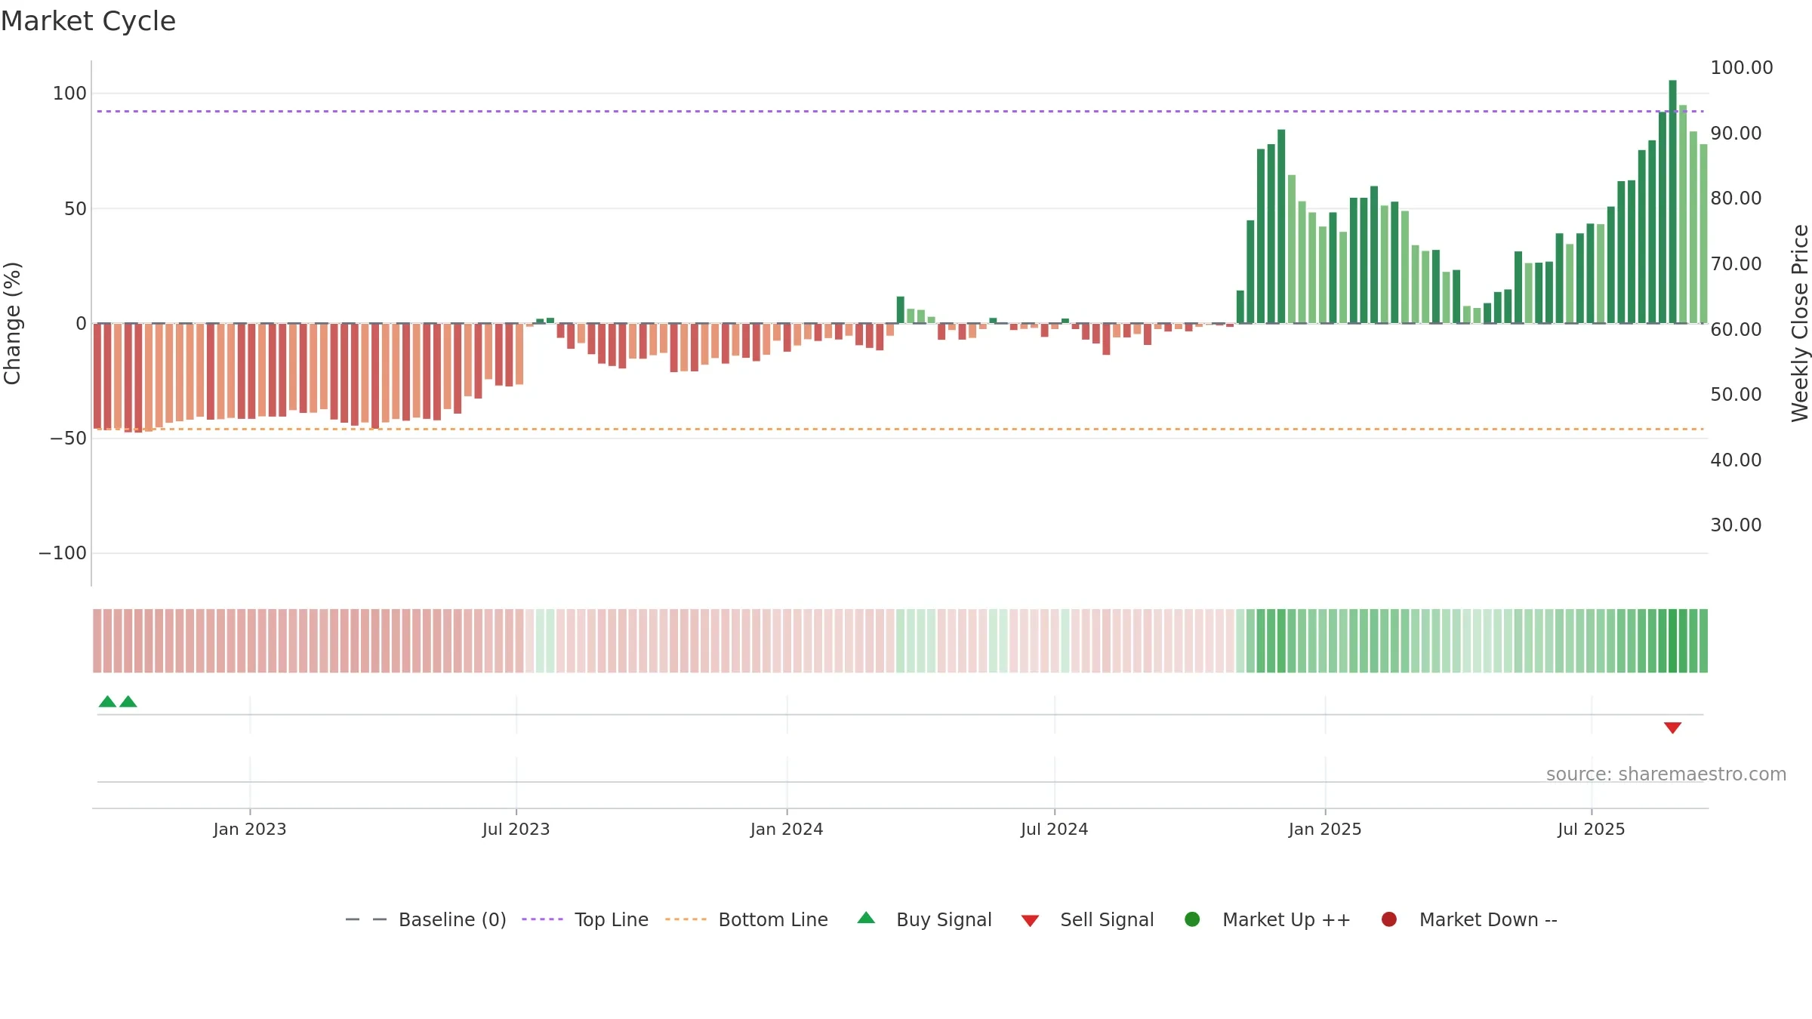Click the first green buy signal marker on the chart

pyautogui.click(x=108, y=701)
